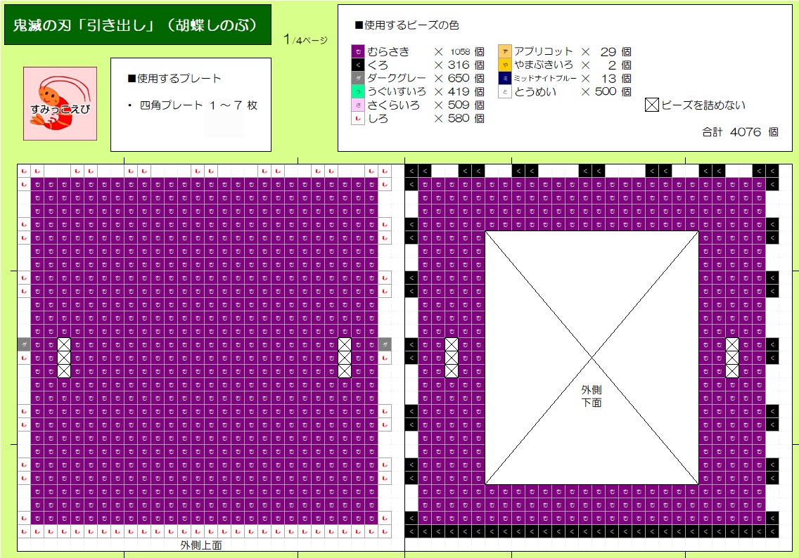Click the 316 個 black bead count
Screen dimensions: 799x558
(x=466, y=65)
